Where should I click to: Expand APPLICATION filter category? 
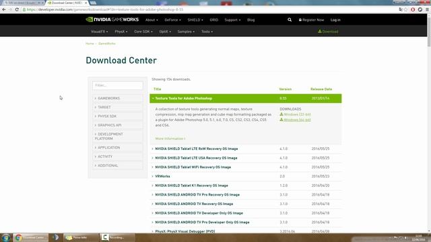click(118, 148)
